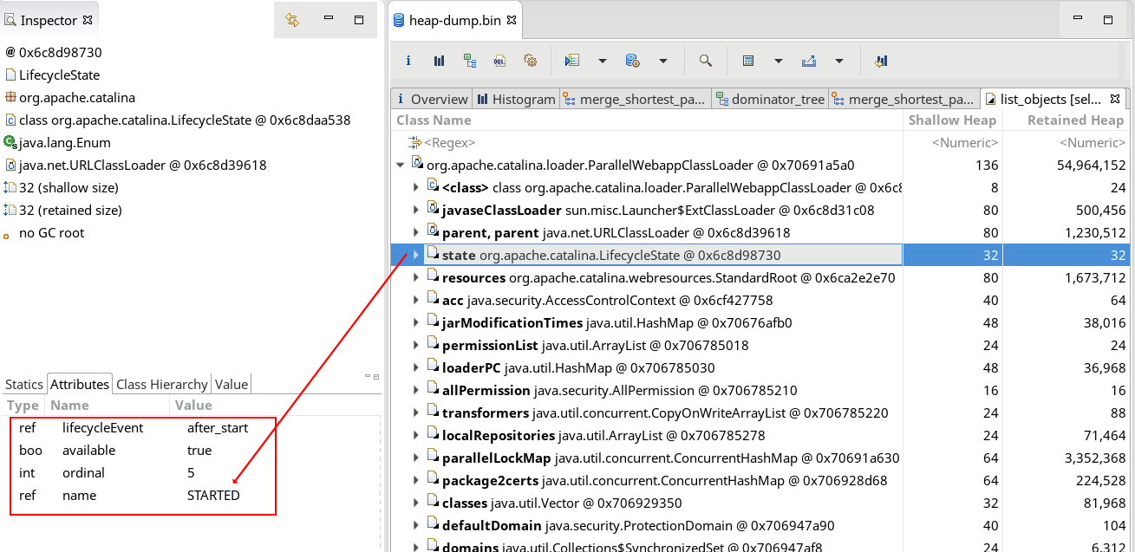Click the magnifier find object icon
Image resolution: width=1135 pixels, height=552 pixels.
pos(706,61)
